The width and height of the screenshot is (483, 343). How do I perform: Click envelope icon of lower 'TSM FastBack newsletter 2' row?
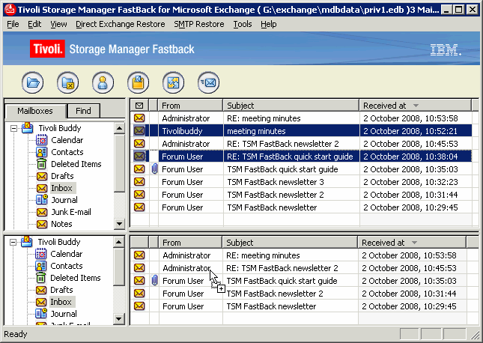coord(139,294)
